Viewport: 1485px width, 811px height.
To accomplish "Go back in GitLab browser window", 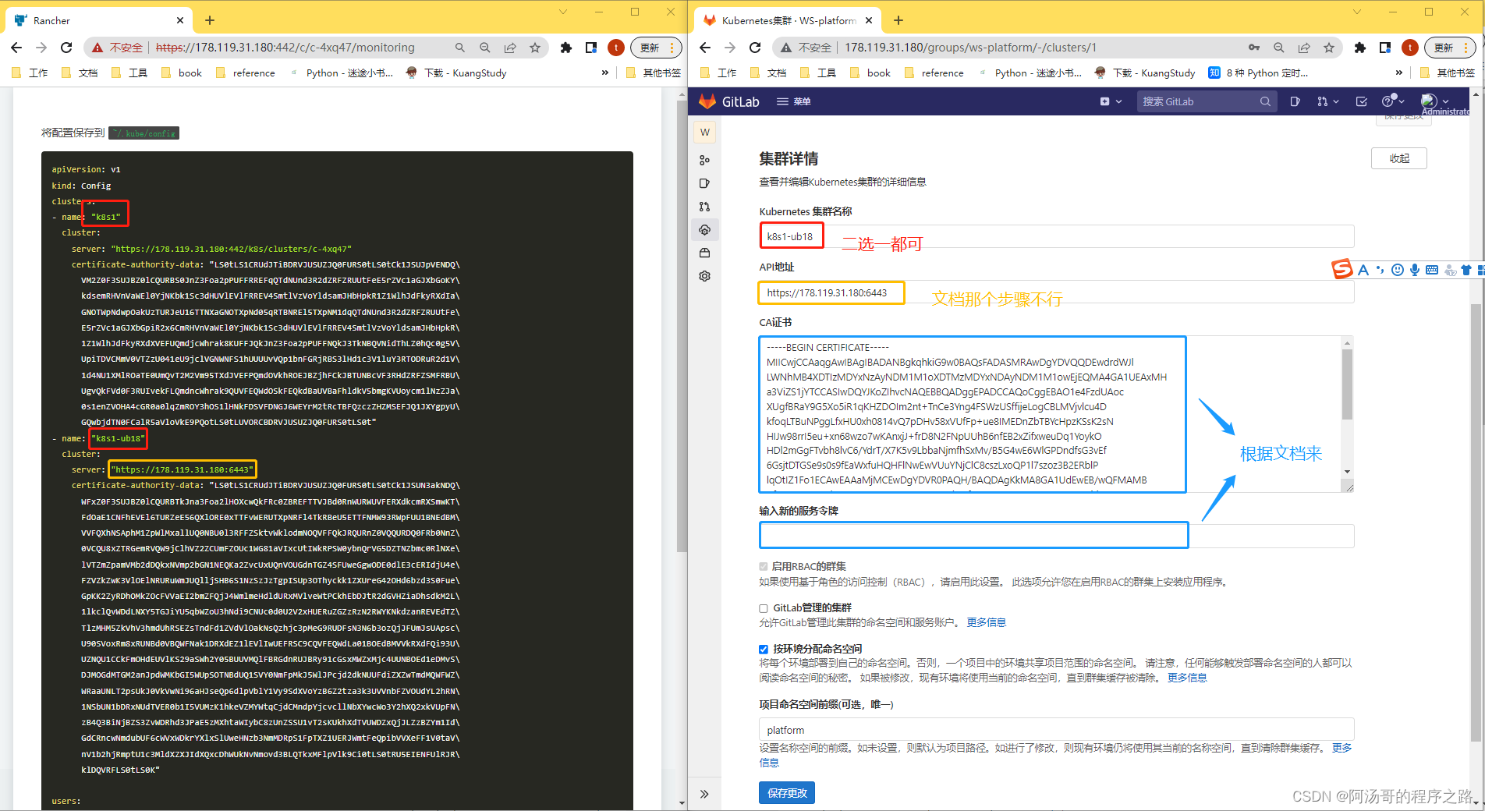I will 705,48.
